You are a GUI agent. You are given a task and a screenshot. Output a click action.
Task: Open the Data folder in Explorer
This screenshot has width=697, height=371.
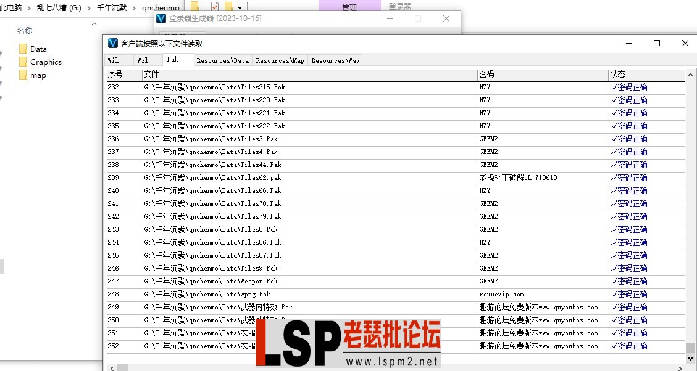coord(38,49)
